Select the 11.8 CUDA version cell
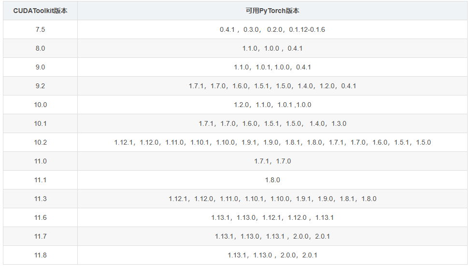Viewport: 473px width, 269px height. click(x=40, y=255)
